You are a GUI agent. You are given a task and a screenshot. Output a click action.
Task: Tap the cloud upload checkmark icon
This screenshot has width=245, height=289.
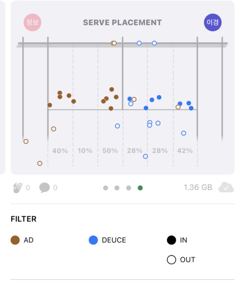(x=226, y=187)
